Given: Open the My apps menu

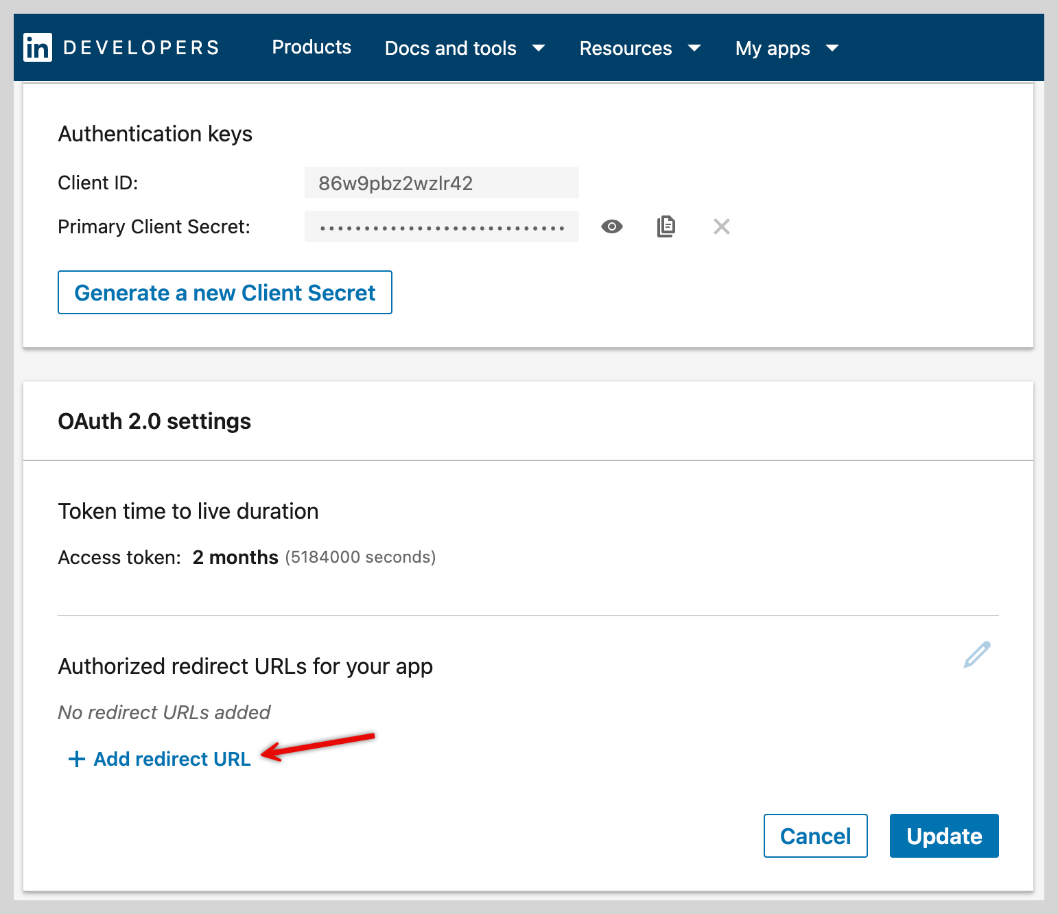Looking at the screenshot, I should tap(787, 48).
